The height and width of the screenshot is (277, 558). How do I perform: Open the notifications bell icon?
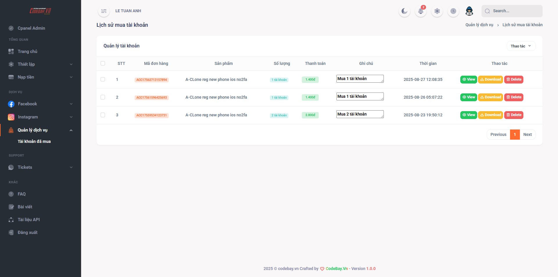tap(420, 11)
